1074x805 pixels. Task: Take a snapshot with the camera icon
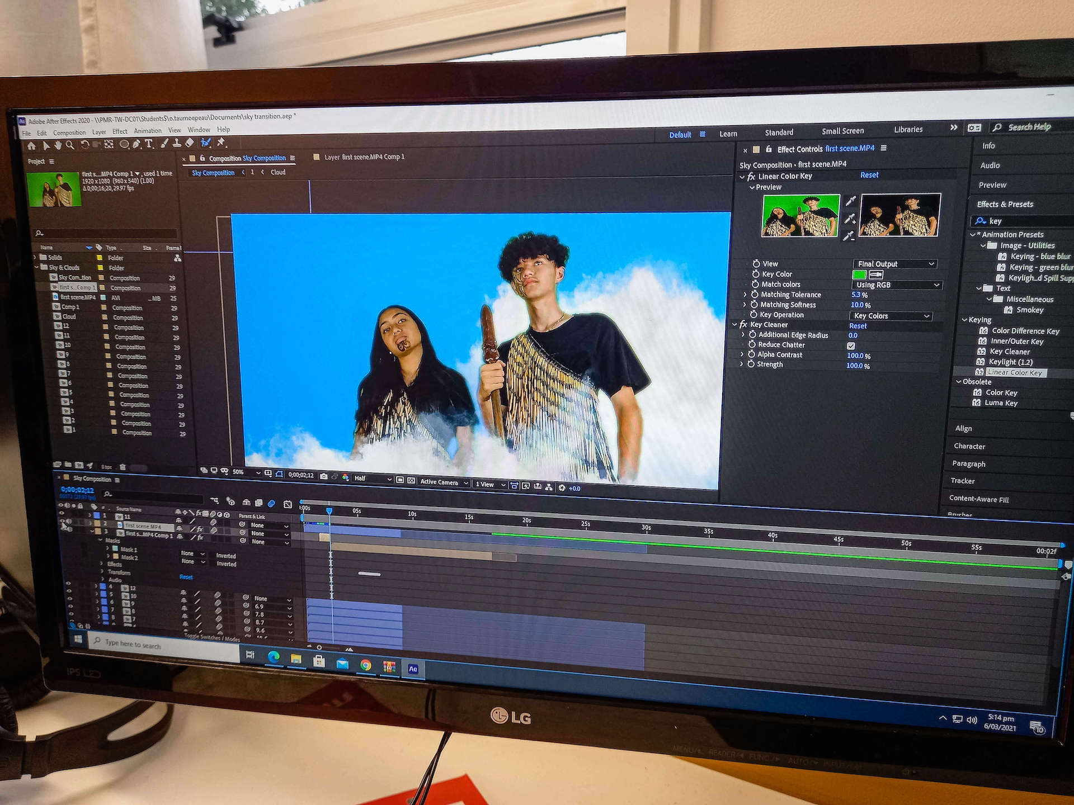[324, 476]
